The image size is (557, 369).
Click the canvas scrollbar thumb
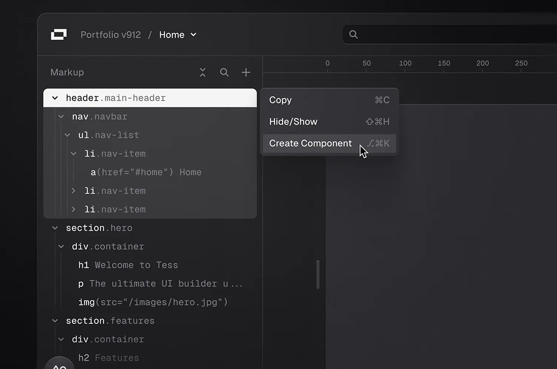coord(318,274)
